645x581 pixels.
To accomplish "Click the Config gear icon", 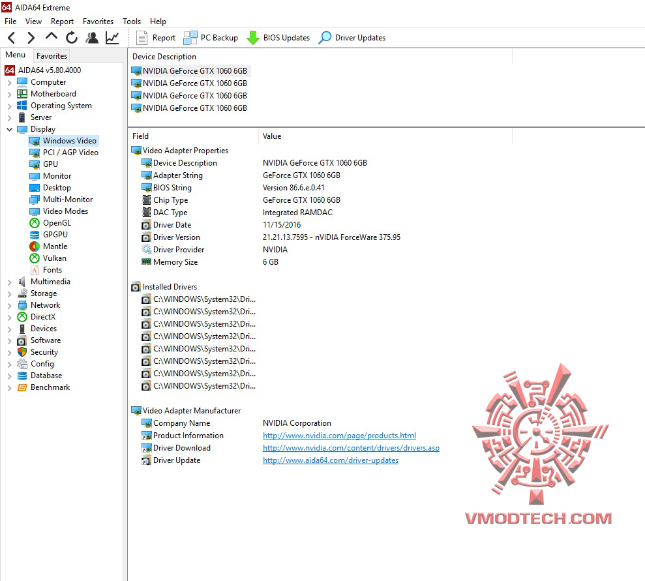I will [22, 364].
